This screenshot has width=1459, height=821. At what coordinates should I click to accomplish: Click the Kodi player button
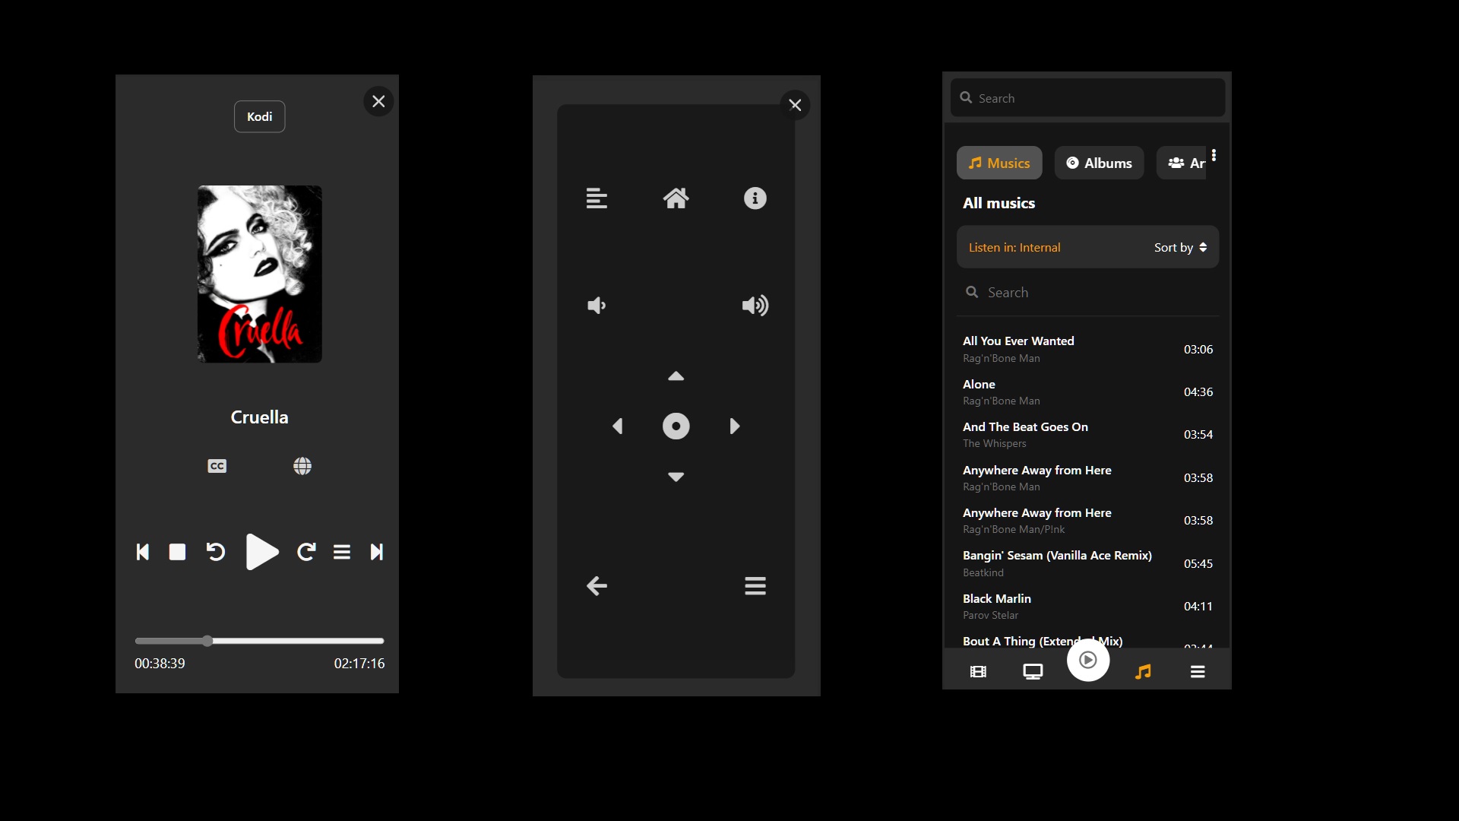[x=259, y=116]
